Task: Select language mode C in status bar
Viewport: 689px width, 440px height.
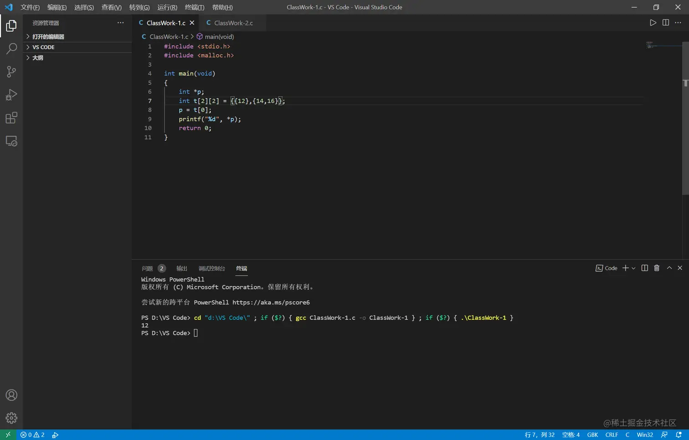Action: tap(627, 435)
